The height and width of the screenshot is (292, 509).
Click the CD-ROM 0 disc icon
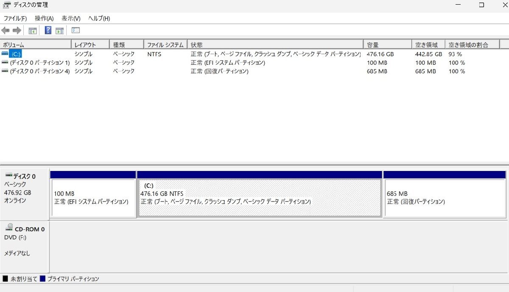pyautogui.click(x=9, y=227)
